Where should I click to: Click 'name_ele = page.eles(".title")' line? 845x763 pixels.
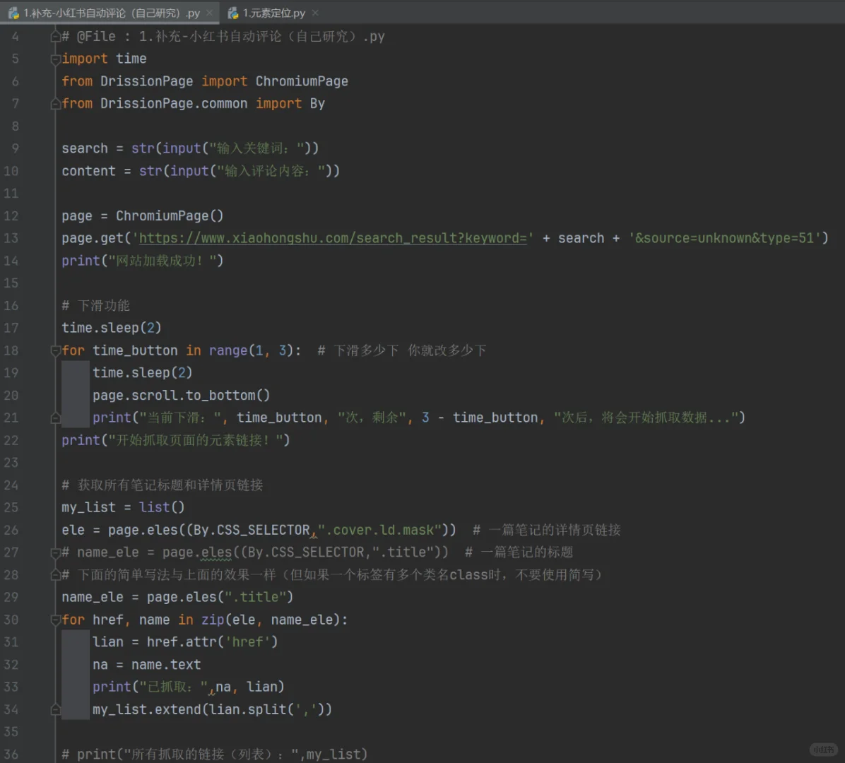(177, 598)
